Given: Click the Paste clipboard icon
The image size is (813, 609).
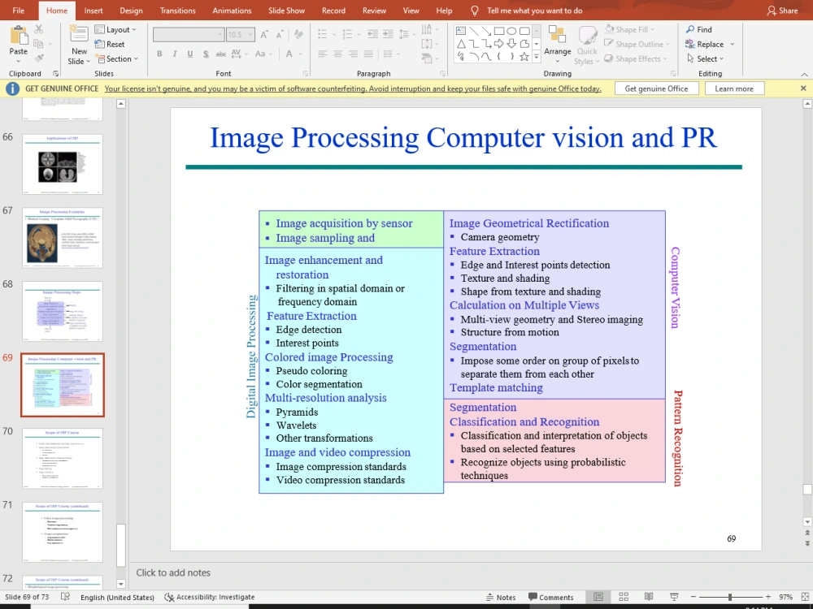Looking at the screenshot, I should coord(18,35).
